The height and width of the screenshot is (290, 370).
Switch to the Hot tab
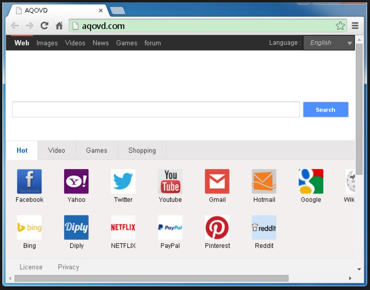tap(22, 150)
